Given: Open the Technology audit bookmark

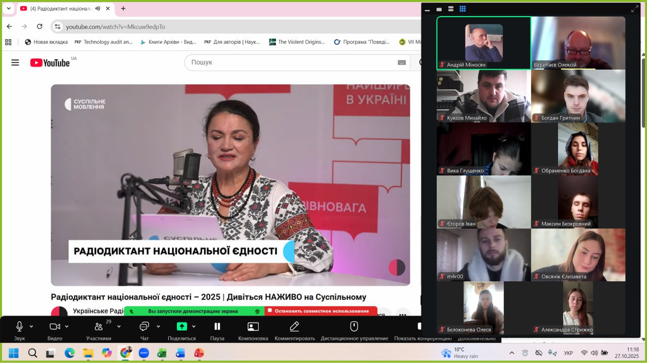Looking at the screenshot, I should pyautogui.click(x=103, y=42).
